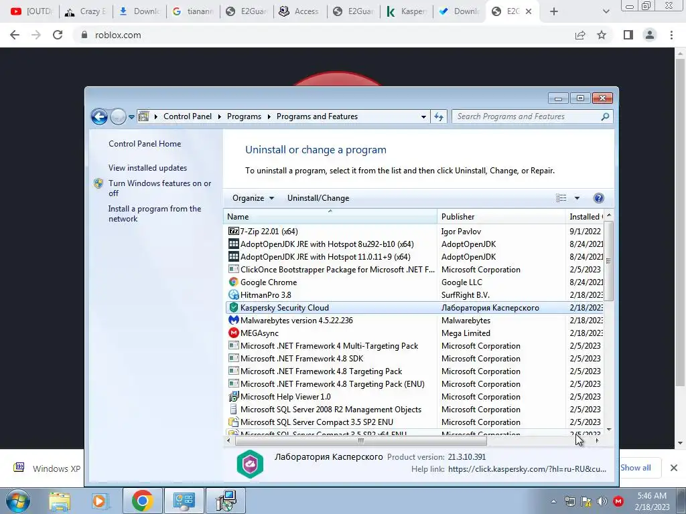Launch Windows Media Player from the taskbar
686x514 pixels.
point(100,501)
